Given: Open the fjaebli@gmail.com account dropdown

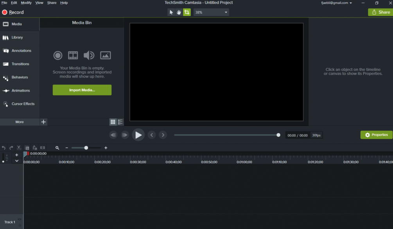Looking at the screenshot, I should click(x=336, y=3).
